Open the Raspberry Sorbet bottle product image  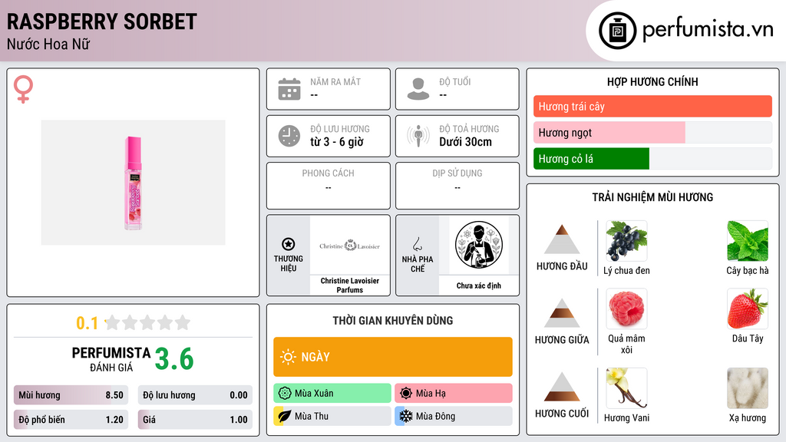point(134,183)
